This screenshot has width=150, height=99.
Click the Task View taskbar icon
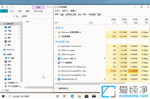point(65,96)
